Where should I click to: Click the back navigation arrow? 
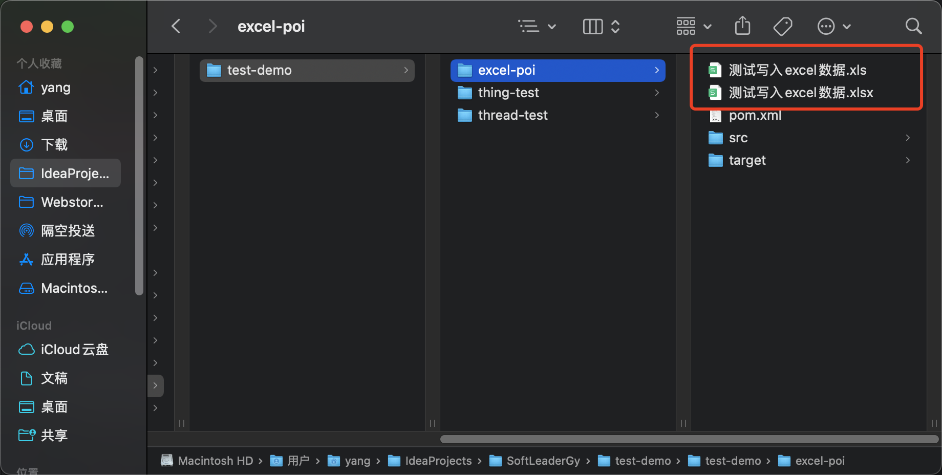[x=176, y=26]
